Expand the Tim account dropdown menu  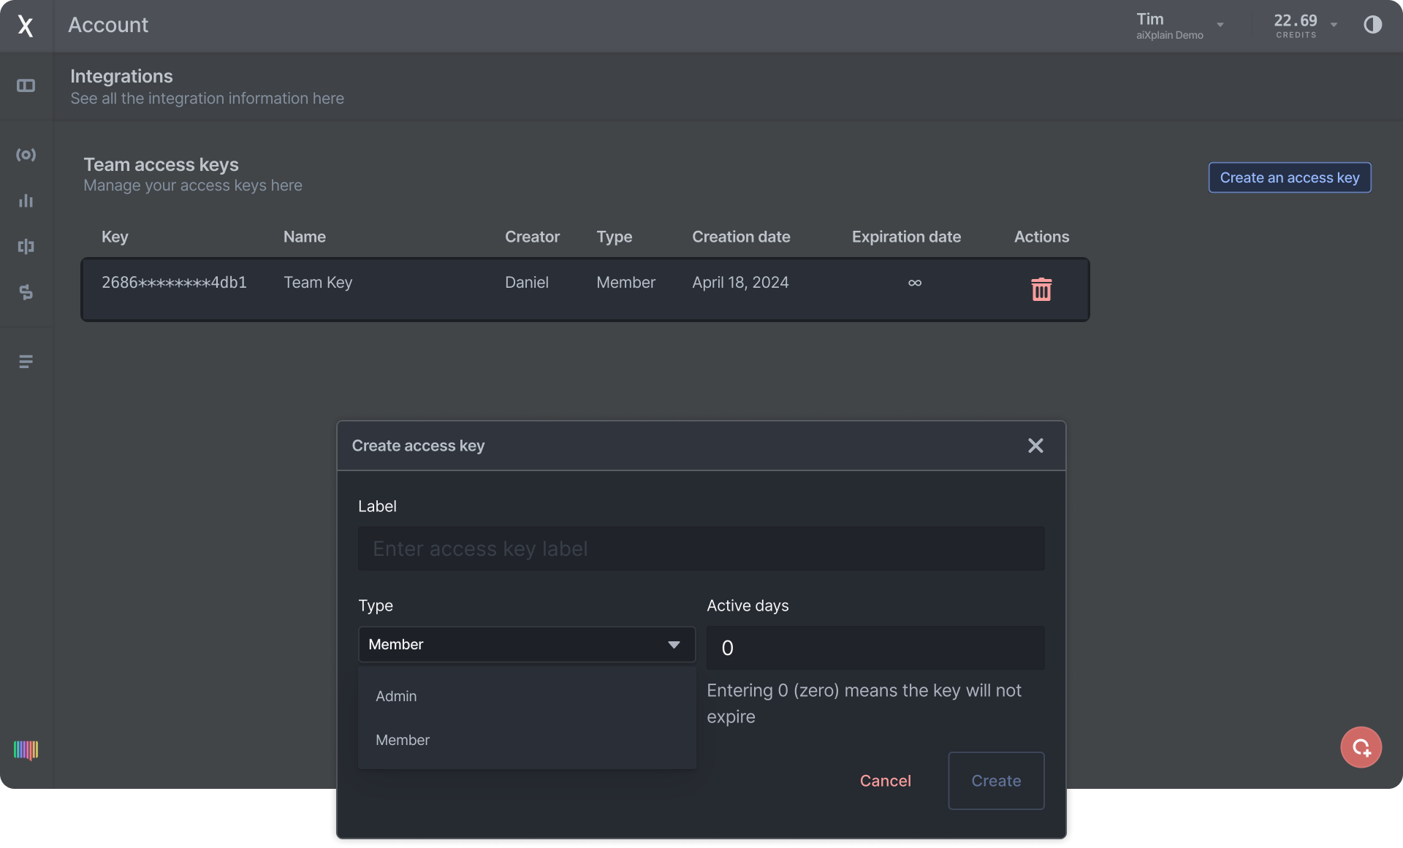[x=1219, y=24]
